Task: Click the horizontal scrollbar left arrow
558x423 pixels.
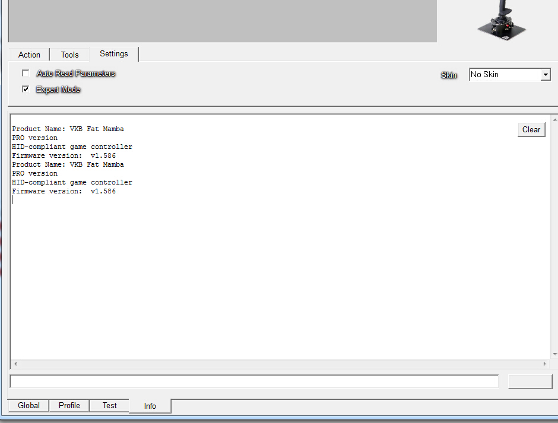Action: click(x=15, y=364)
